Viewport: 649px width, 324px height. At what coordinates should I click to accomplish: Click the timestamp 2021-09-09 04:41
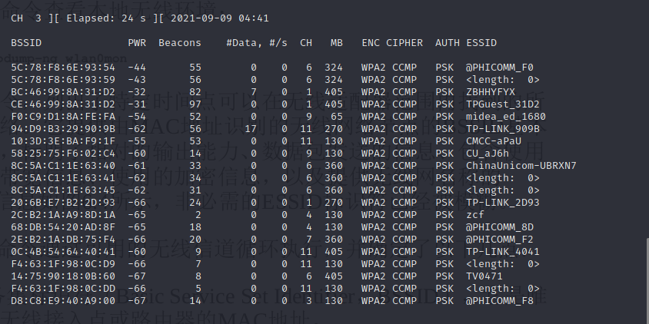(x=220, y=18)
